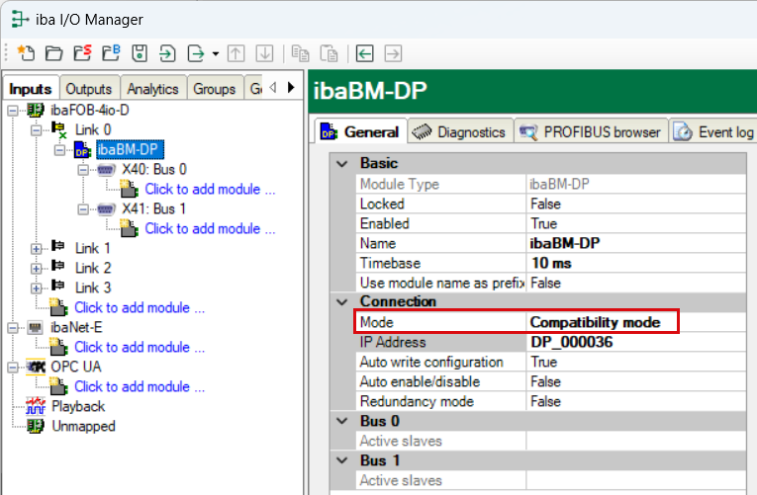Viewport: 757px width, 495px height.
Task: Select the Playback node in the tree
Action: tap(77, 406)
